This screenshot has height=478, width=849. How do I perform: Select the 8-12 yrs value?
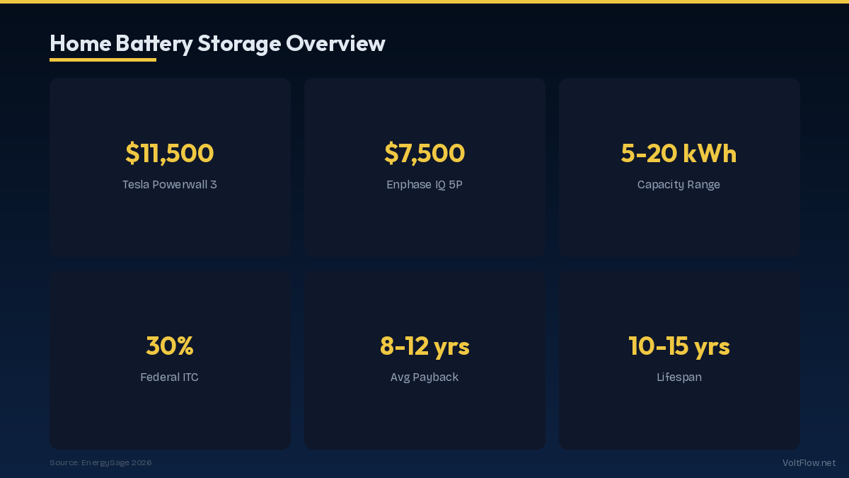[424, 346]
